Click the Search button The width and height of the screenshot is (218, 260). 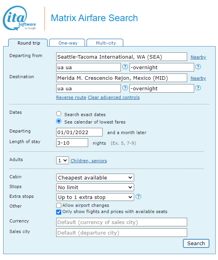coord(196,244)
